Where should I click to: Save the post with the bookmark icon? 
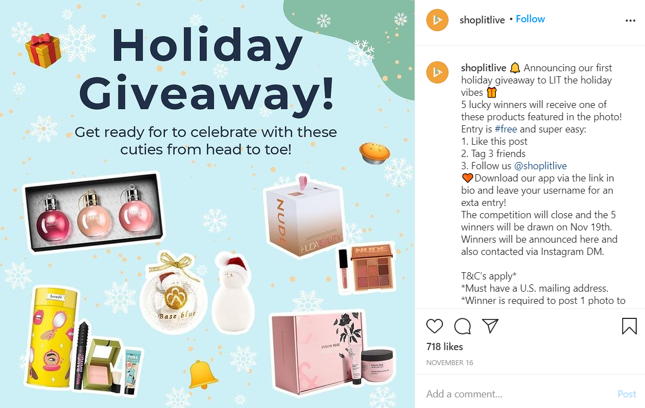629,326
